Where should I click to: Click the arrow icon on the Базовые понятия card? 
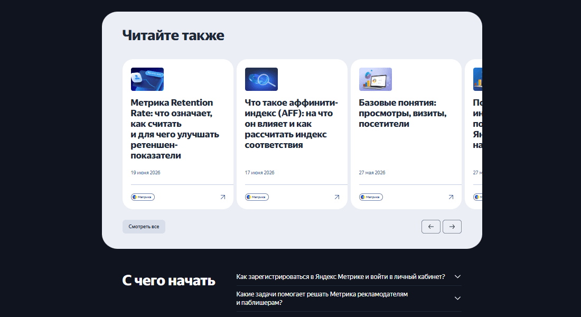click(451, 197)
